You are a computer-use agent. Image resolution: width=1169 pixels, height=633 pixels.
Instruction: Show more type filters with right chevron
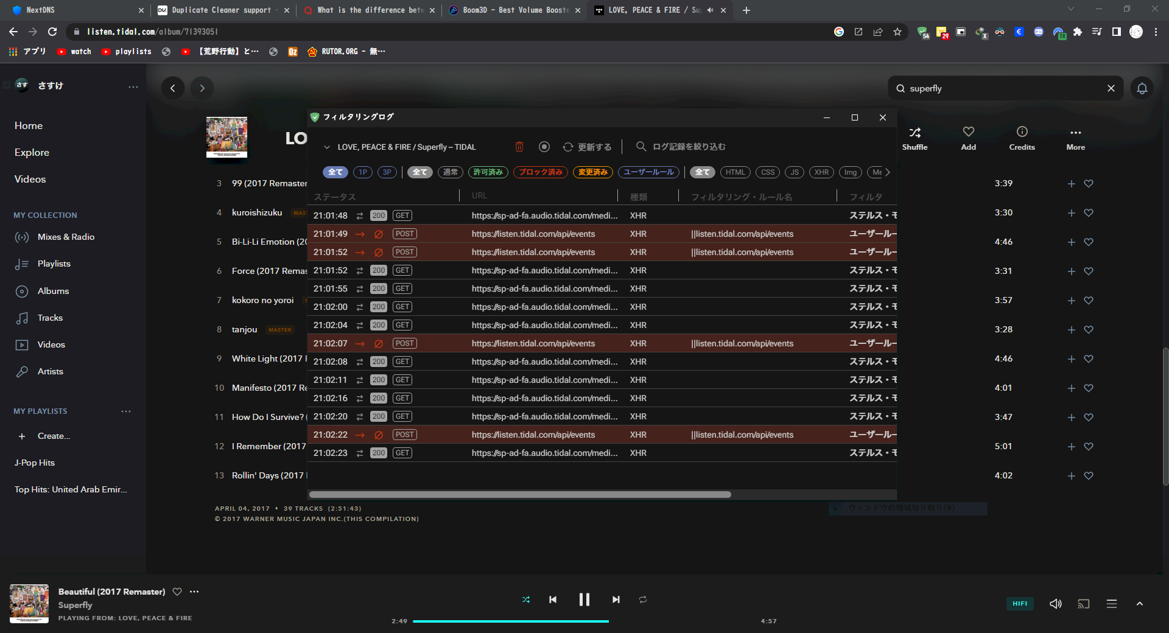coord(888,172)
